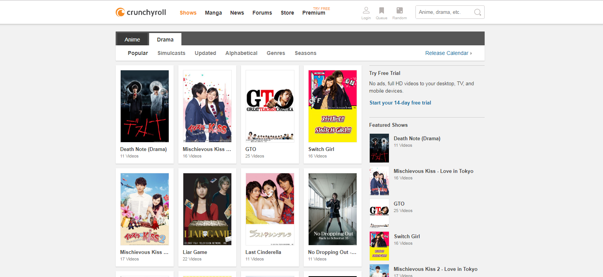Click the Switch Girl grid title

pos(321,149)
